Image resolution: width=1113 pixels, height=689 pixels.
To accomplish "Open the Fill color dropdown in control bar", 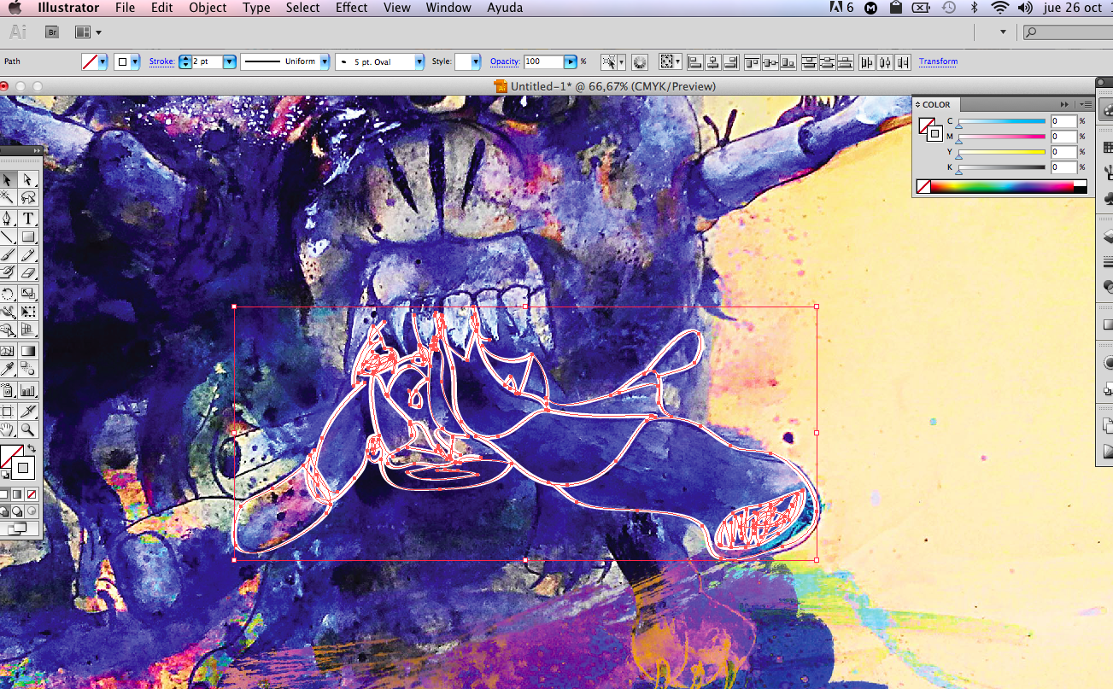I will tap(103, 61).
